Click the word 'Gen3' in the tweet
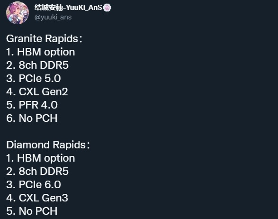 pos(55,198)
